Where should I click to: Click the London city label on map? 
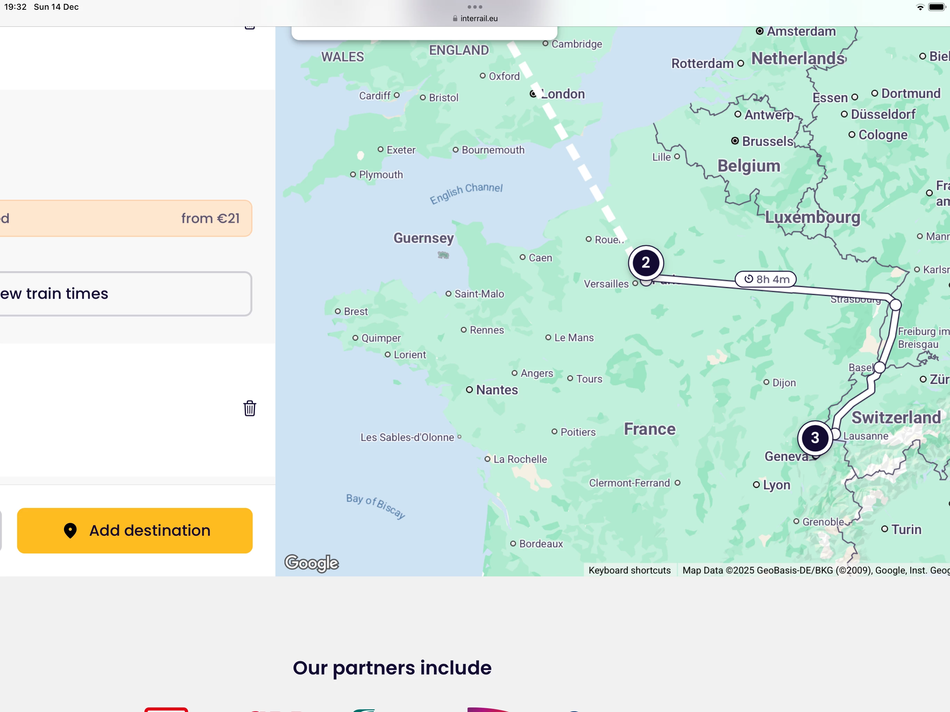coord(563,94)
